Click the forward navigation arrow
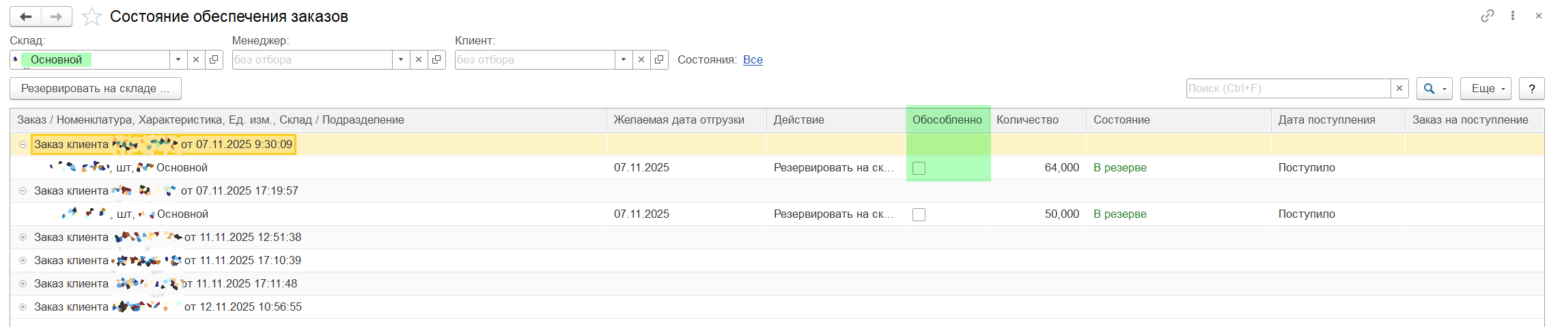The image size is (1562, 327). click(57, 16)
